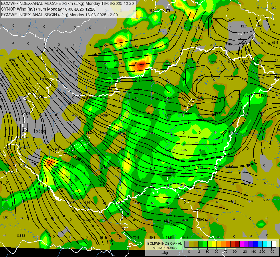Screen dimensions: 280x257
Task: Click the grid value 88.2
Action: tap(120, 220)
